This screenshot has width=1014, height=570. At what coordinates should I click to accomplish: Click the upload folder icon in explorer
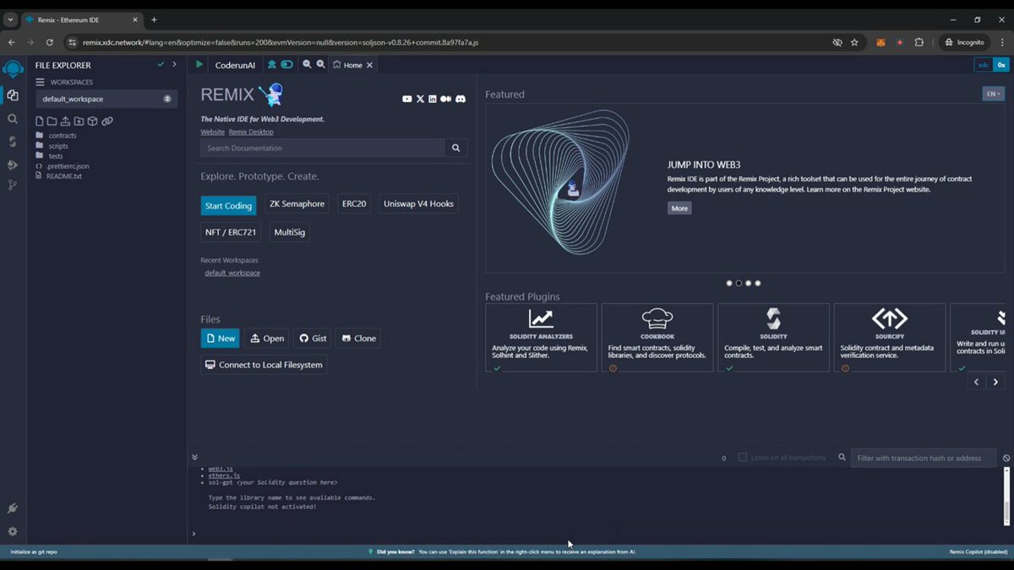[79, 122]
